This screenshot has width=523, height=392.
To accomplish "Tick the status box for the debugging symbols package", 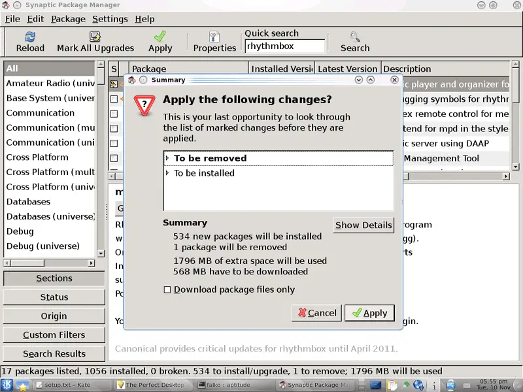I will [x=114, y=99].
